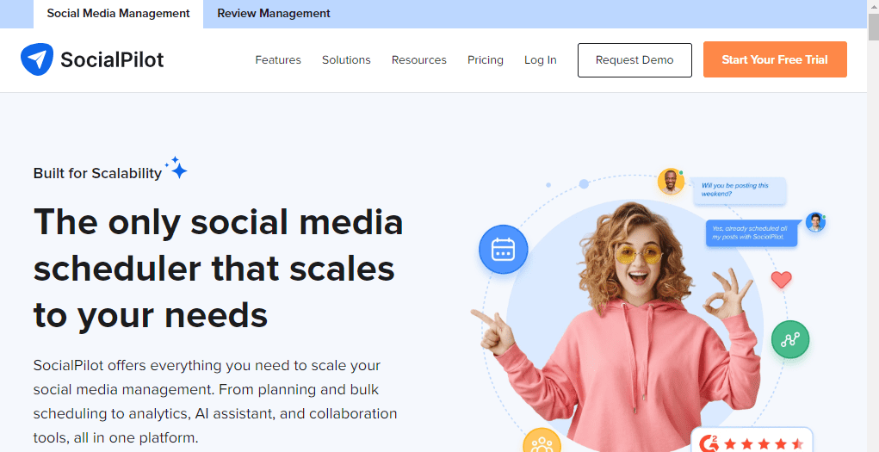
Task: Click the SocialPilot paper plane logo icon
Action: (37, 59)
